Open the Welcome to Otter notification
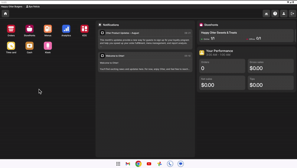Screen dimensions: 297x168 point(145,62)
